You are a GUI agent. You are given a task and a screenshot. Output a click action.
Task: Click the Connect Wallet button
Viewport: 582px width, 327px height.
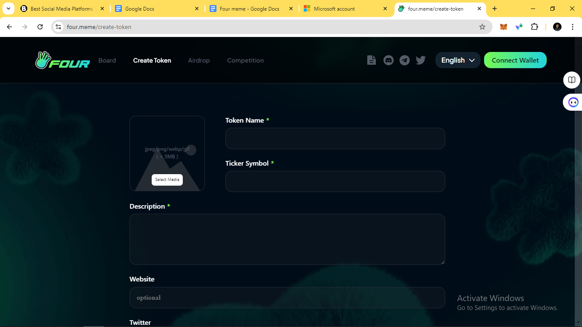515,60
